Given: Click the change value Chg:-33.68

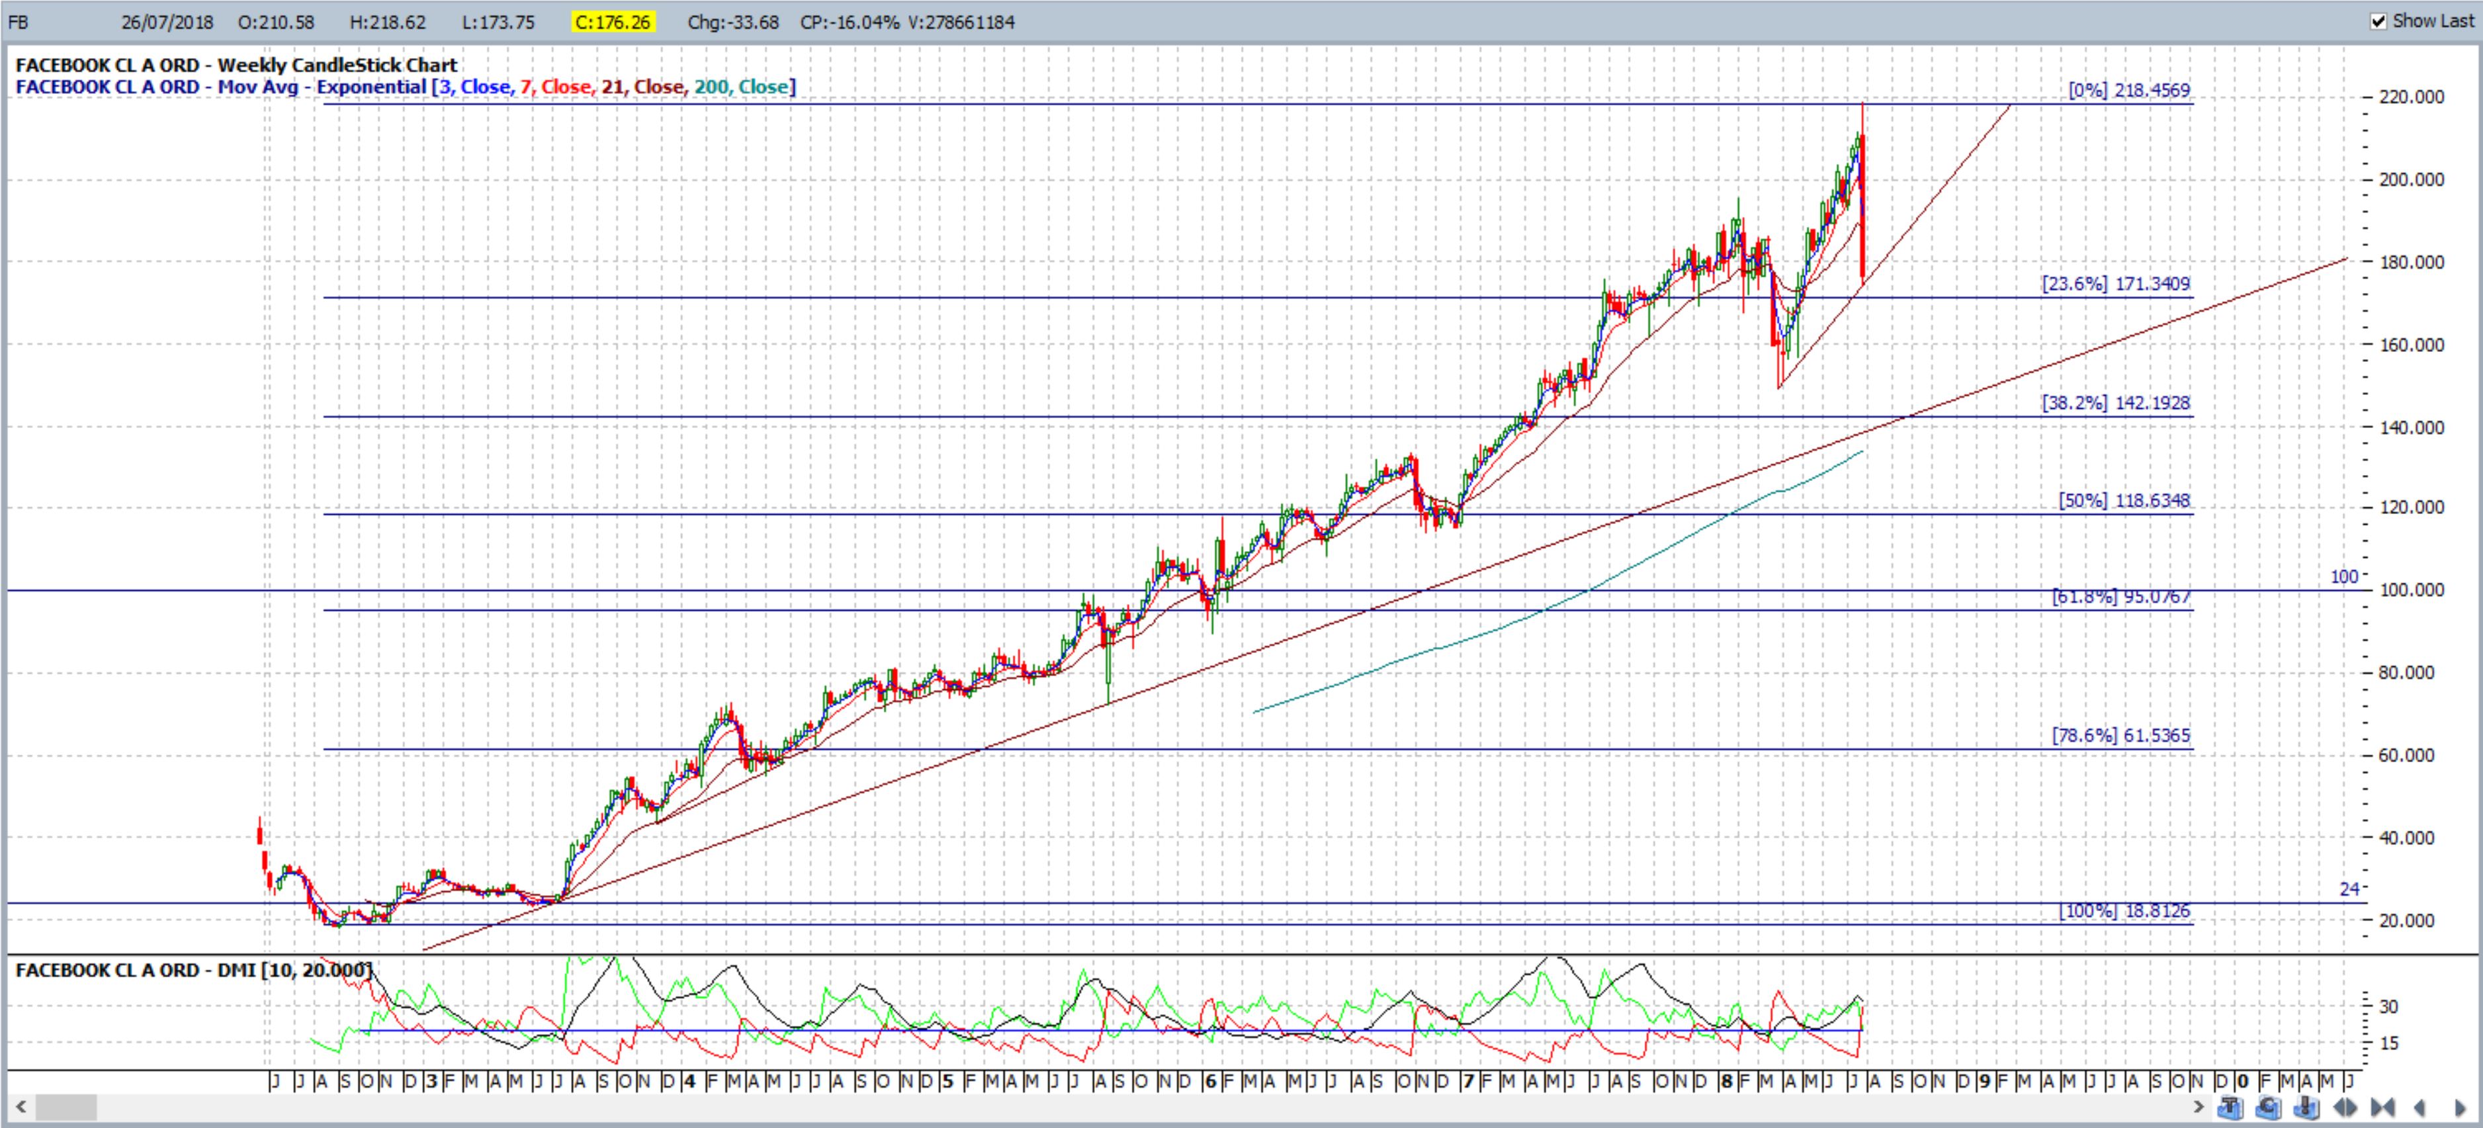Looking at the screenshot, I should (x=732, y=22).
